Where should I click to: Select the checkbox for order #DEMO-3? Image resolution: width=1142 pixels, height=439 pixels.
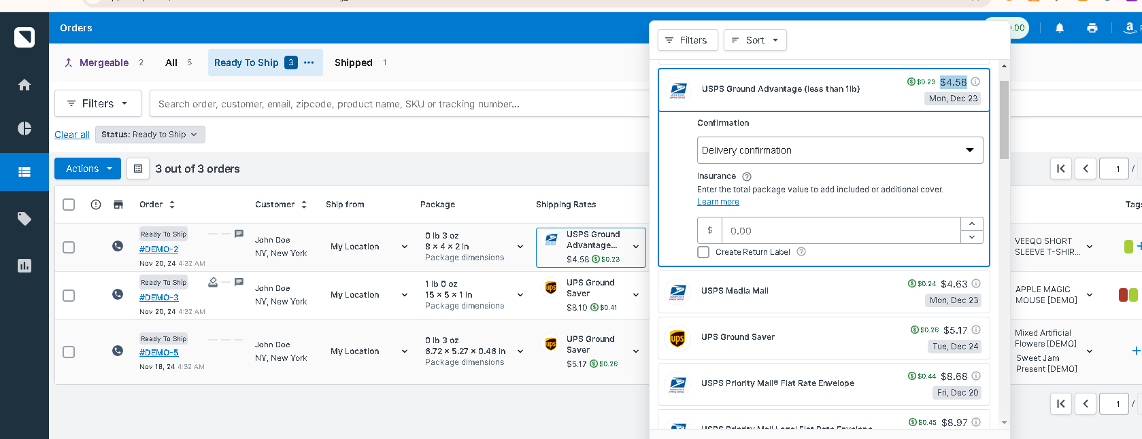point(69,296)
